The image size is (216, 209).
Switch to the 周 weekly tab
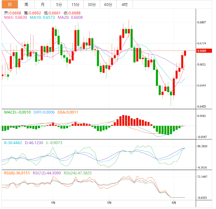[x=26, y=4]
